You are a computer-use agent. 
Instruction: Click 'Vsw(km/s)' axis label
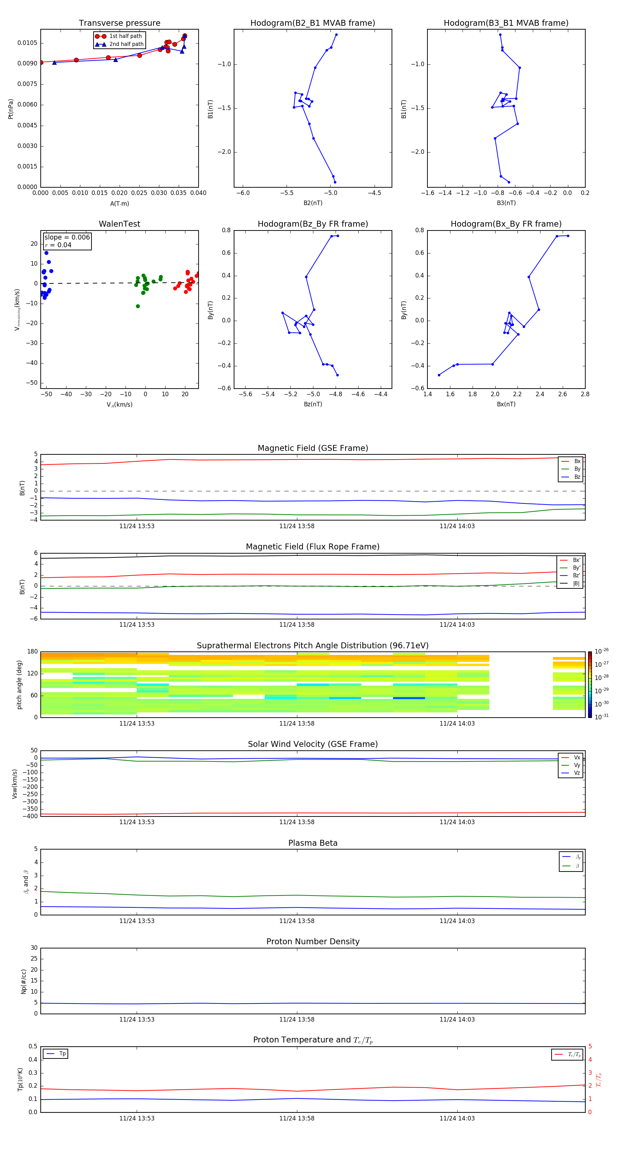coord(15,784)
